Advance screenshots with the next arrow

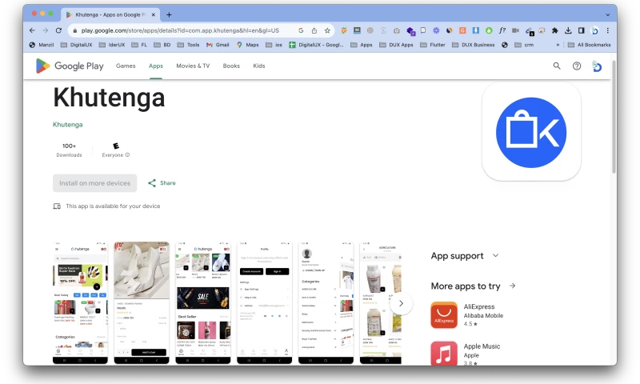coord(401,303)
